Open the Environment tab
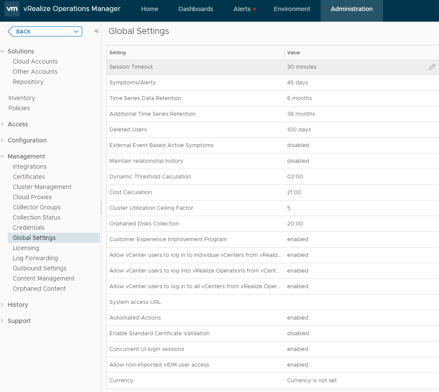This screenshot has height=392, width=439. [x=292, y=9]
